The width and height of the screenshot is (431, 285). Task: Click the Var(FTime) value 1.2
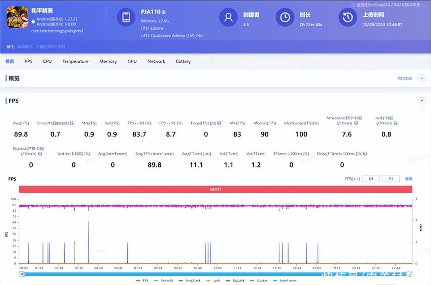256,165
